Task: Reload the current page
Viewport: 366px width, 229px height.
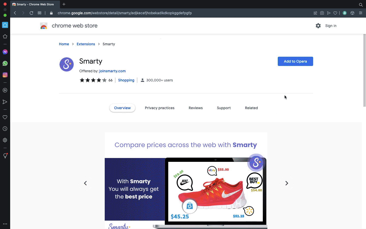Action: 32,13
